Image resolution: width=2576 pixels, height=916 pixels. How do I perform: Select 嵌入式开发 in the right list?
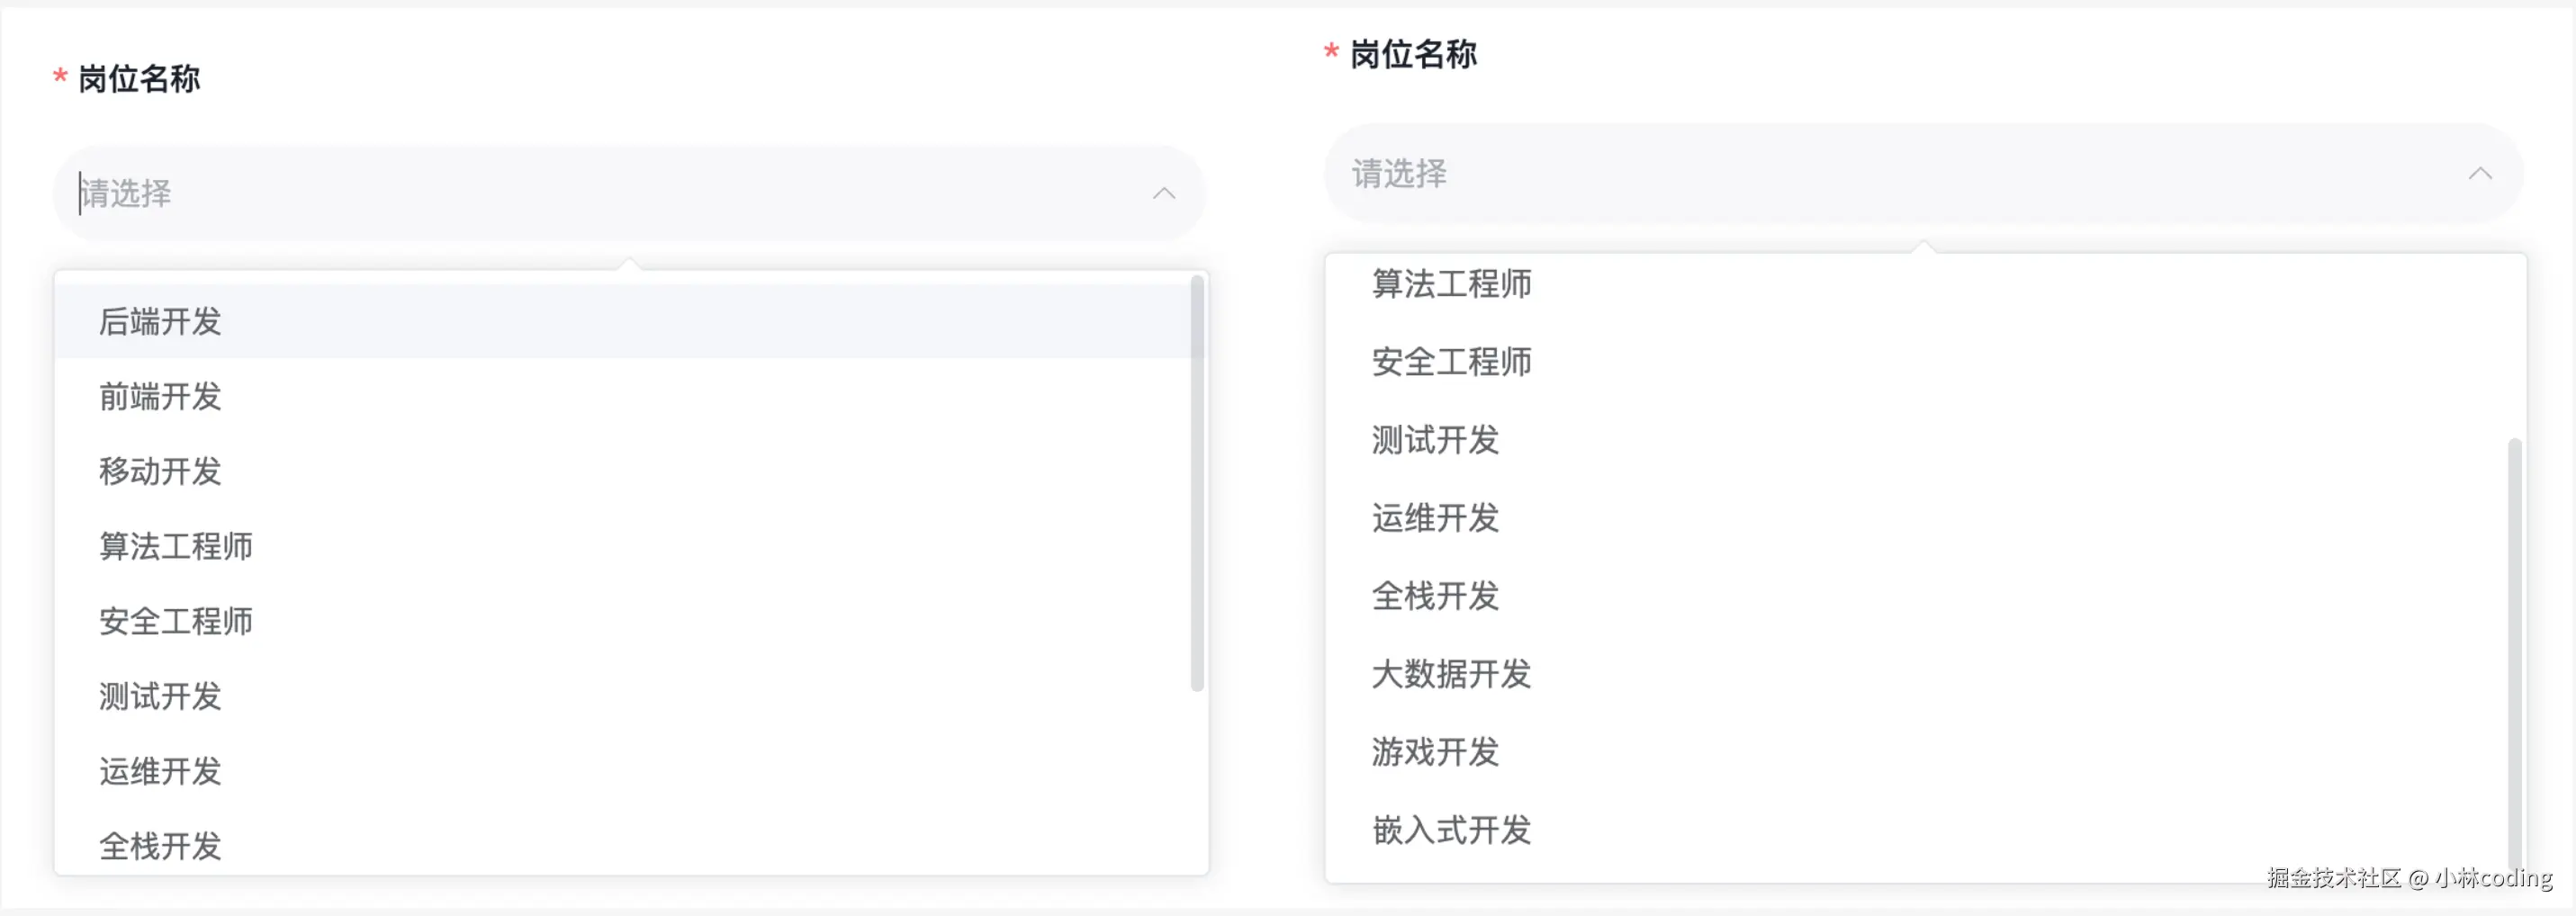pyautogui.click(x=1452, y=830)
